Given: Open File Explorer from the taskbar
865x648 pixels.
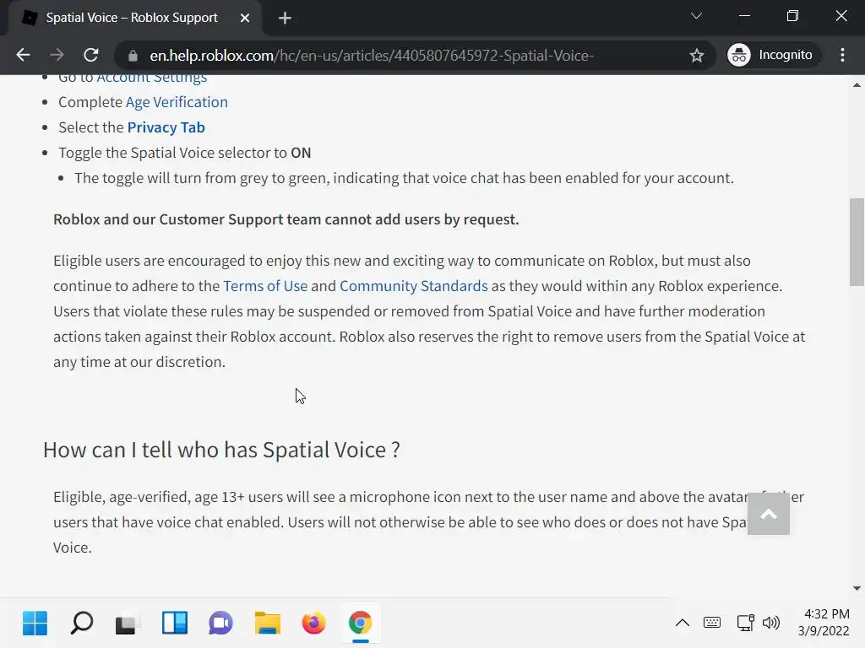Looking at the screenshot, I should pos(267,624).
